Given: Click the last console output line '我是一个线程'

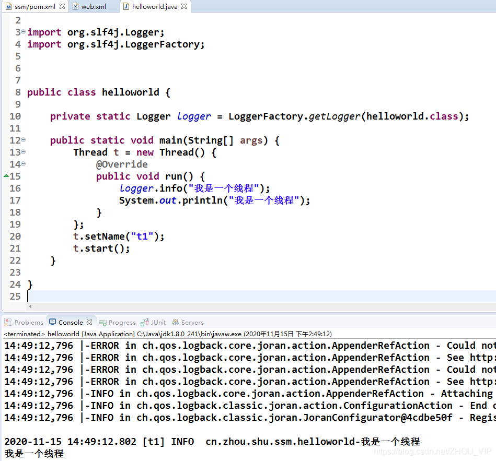Looking at the screenshot, I should click(34, 453).
